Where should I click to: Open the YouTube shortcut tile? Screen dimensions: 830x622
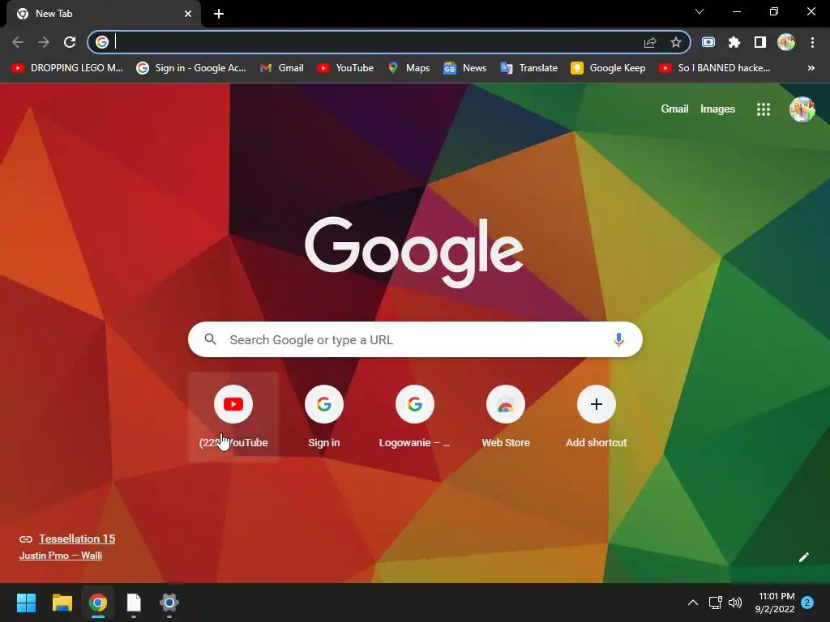233,417
